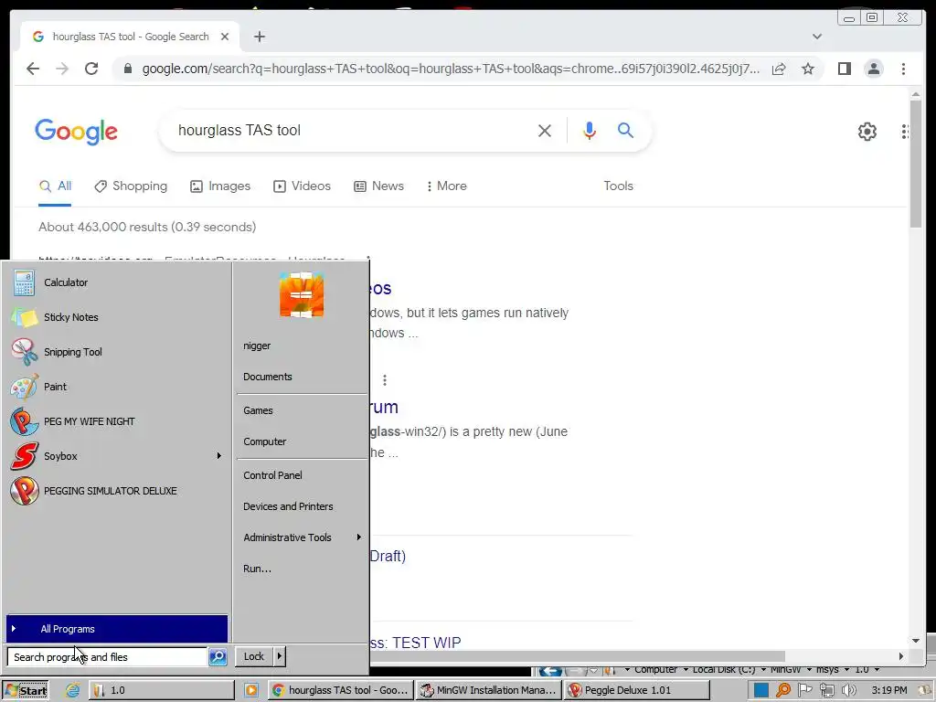Open Documents from Start menu
936x702 pixels.
pyautogui.click(x=268, y=377)
